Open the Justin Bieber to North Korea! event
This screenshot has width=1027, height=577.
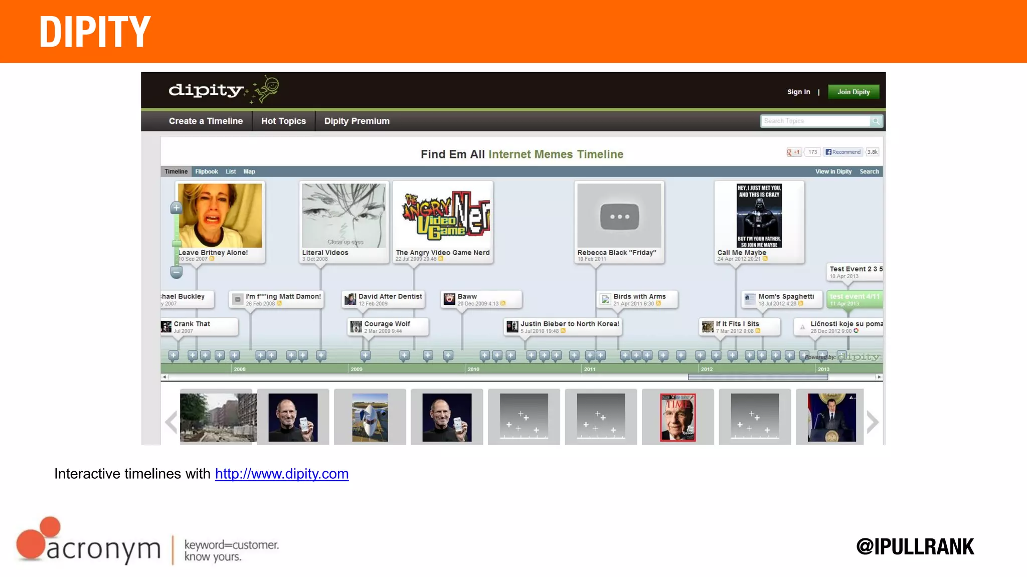click(563, 327)
